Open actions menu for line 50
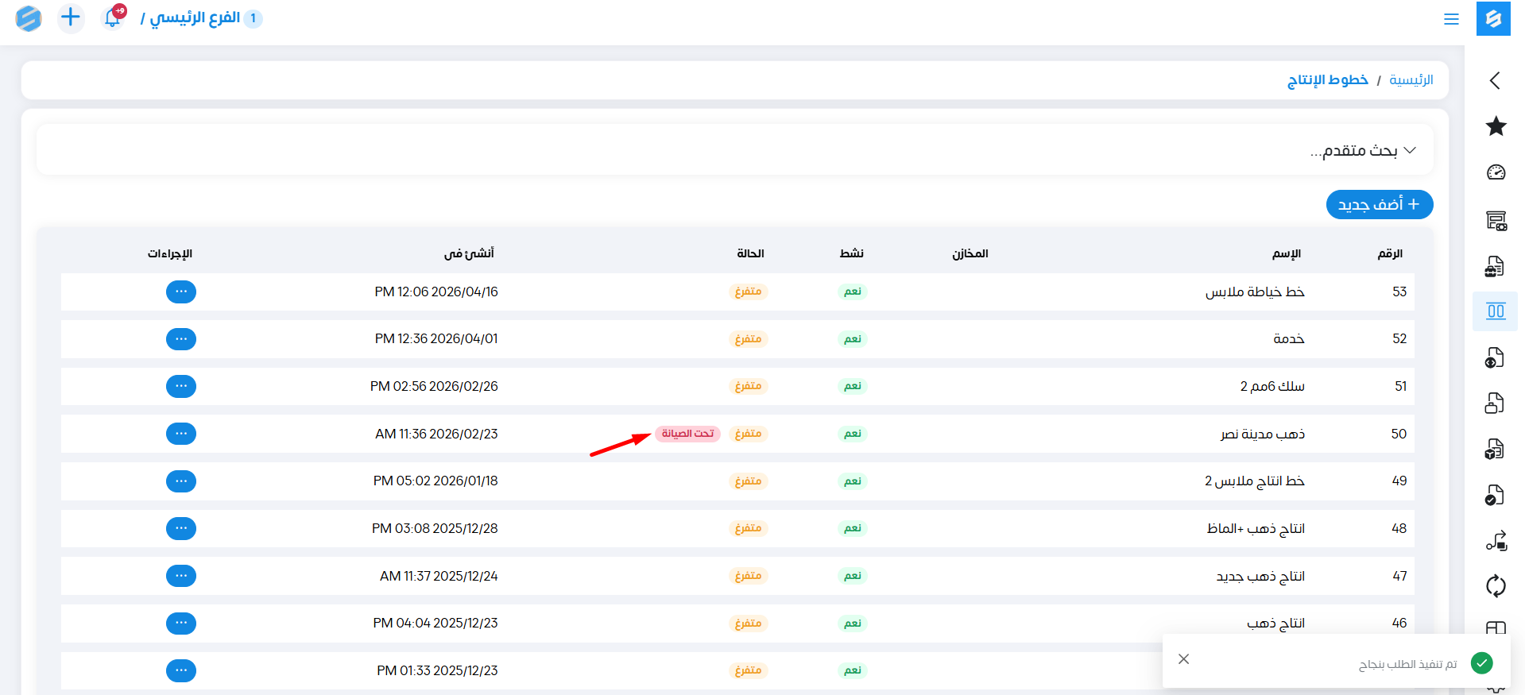1525x695 pixels. [x=181, y=434]
